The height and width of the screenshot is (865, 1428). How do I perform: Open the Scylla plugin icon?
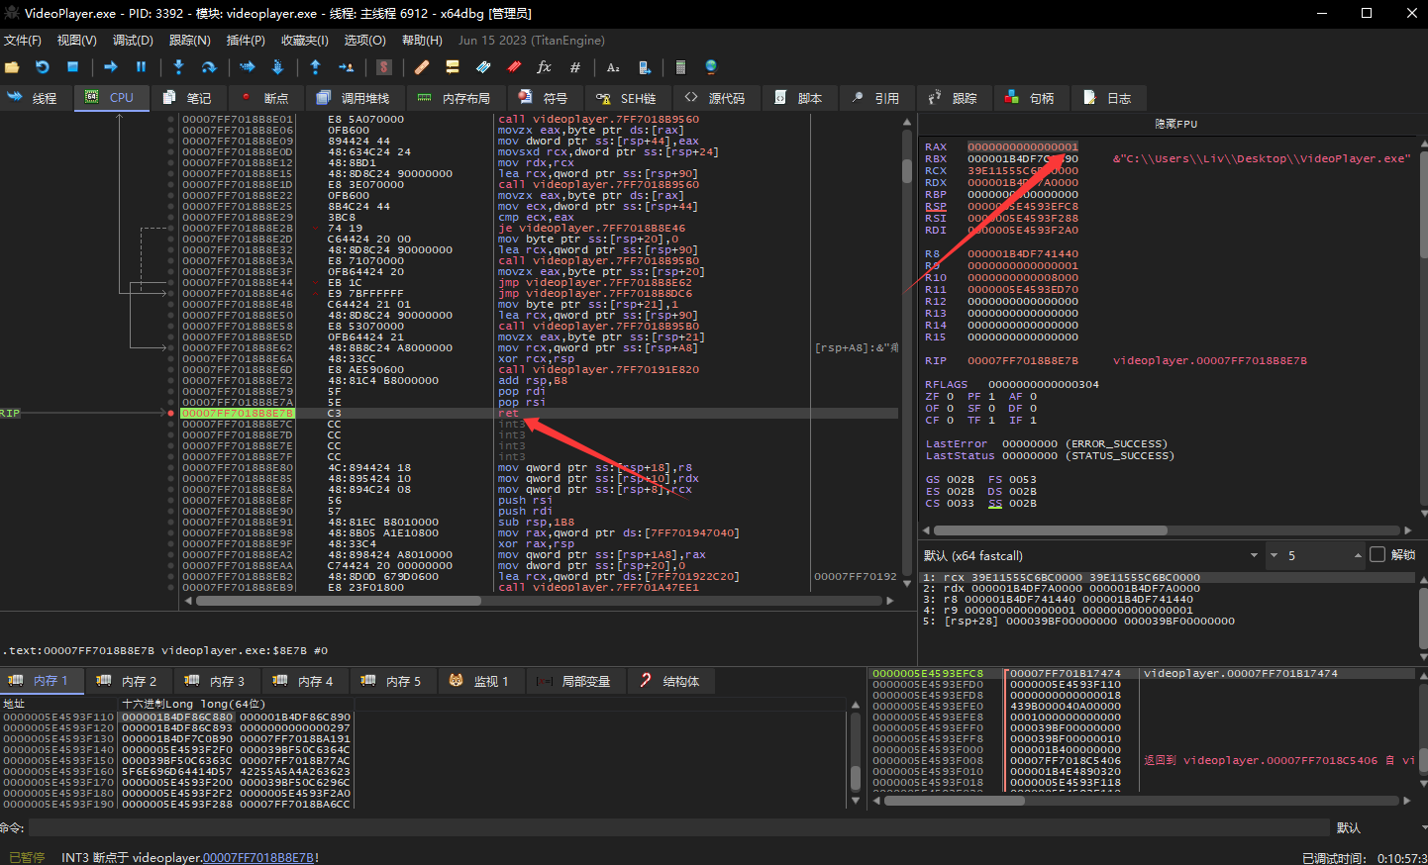pyautogui.click(x=384, y=67)
